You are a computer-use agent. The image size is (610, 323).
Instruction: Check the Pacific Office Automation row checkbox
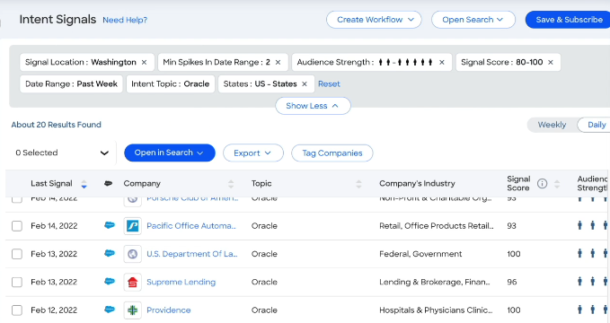(17, 226)
